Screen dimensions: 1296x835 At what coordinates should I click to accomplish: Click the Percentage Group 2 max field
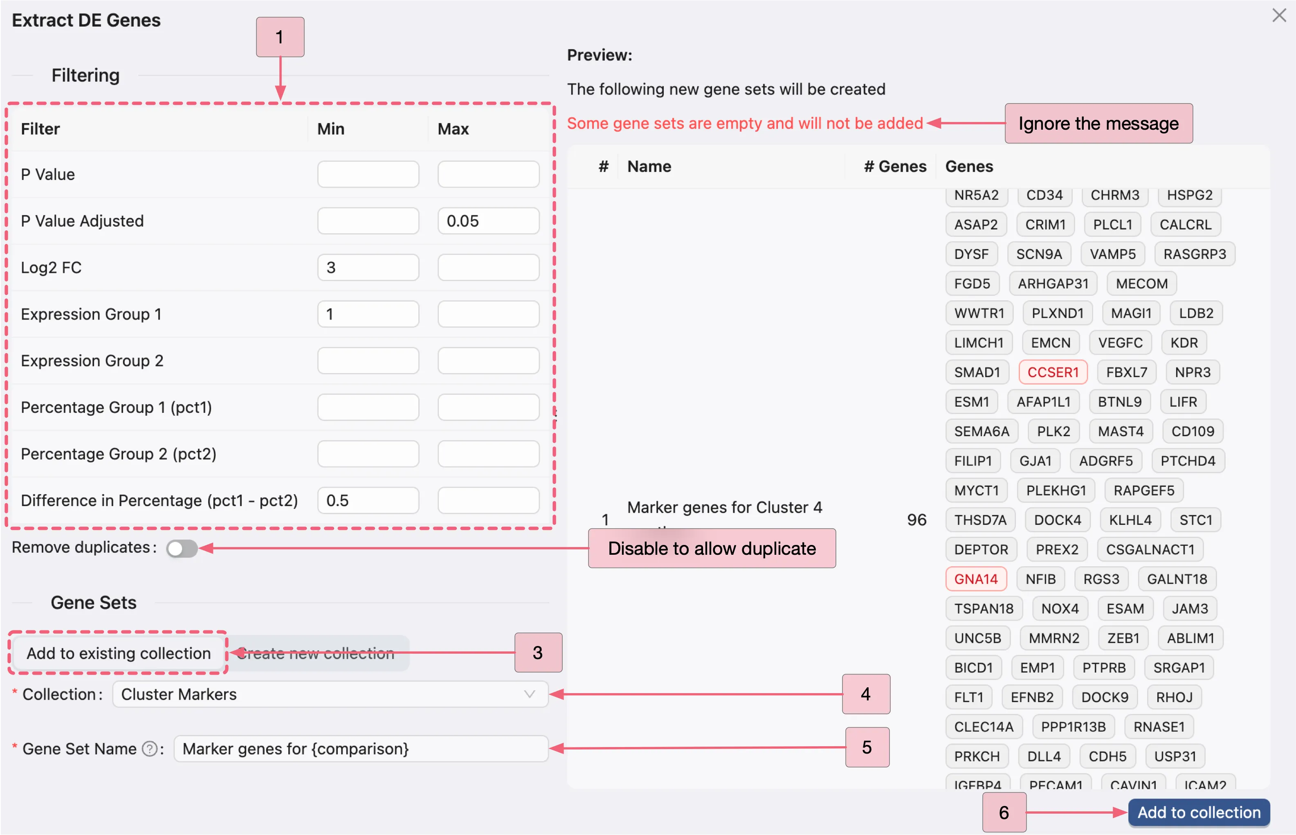pyautogui.click(x=488, y=454)
